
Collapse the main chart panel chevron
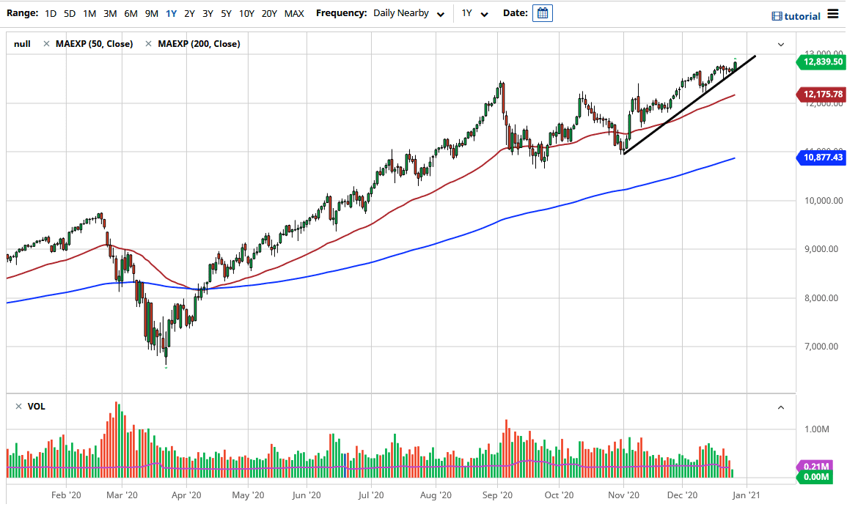click(781, 44)
